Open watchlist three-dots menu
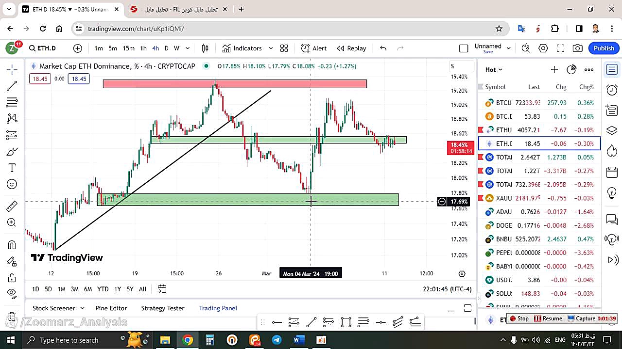The width and height of the screenshot is (622, 349). pyautogui.click(x=589, y=69)
